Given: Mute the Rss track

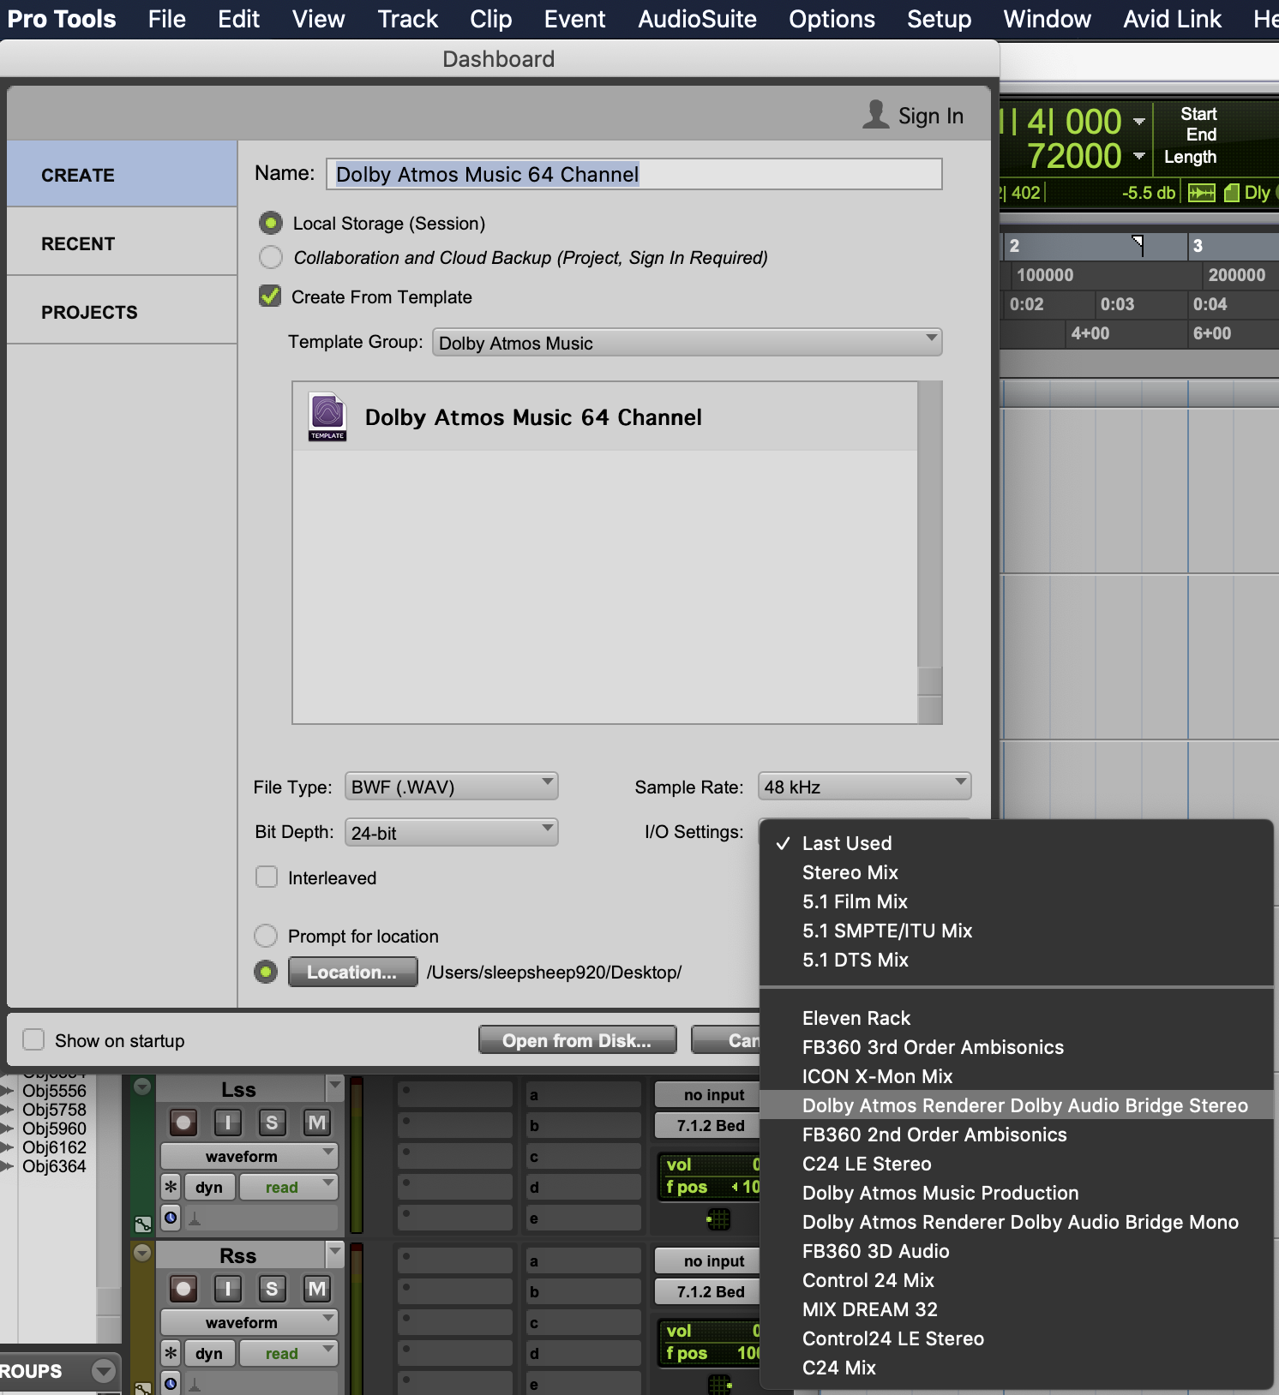Looking at the screenshot, I should tap(316, 1289).
